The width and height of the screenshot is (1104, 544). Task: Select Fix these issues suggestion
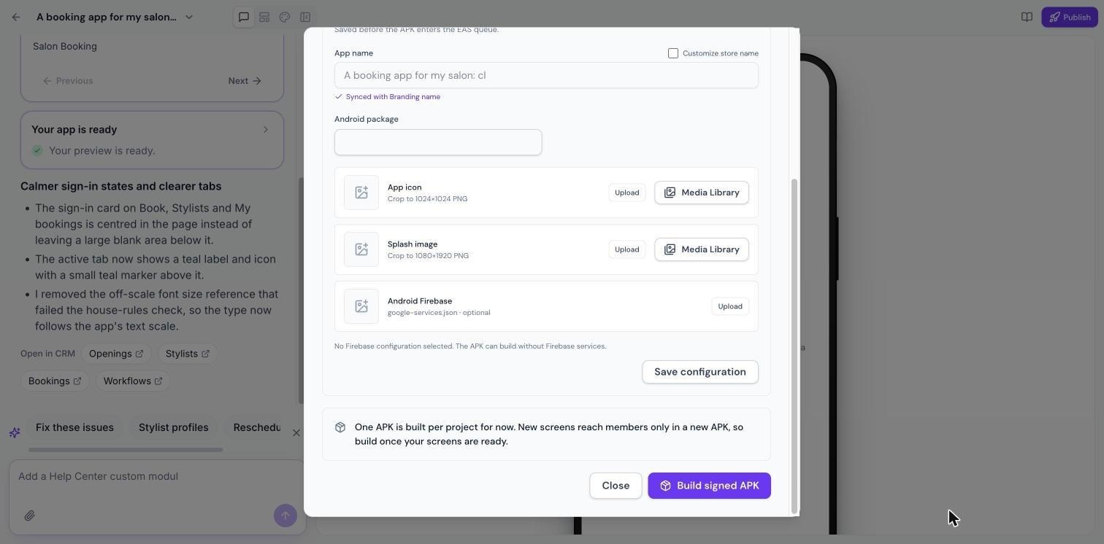pos(74,427)
